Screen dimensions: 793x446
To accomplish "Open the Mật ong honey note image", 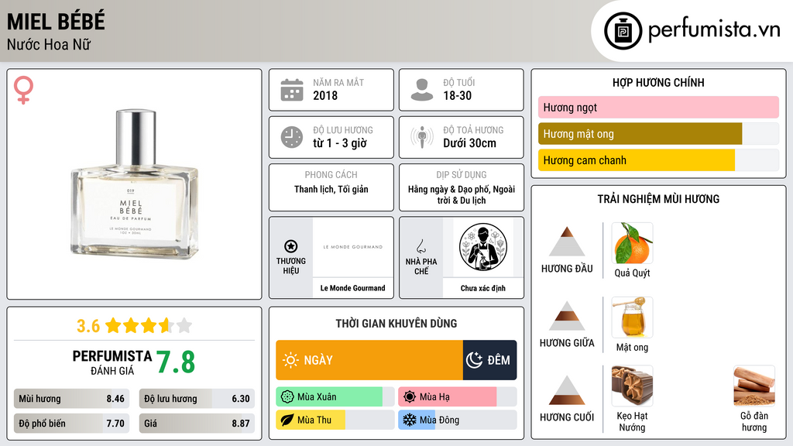I will pyautogui.click(x=632, y=317).
